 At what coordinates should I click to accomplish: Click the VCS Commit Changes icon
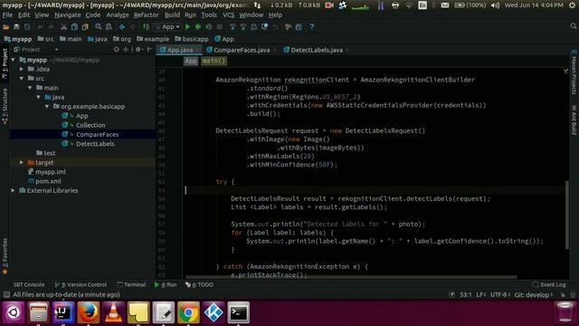coord(243,27)
